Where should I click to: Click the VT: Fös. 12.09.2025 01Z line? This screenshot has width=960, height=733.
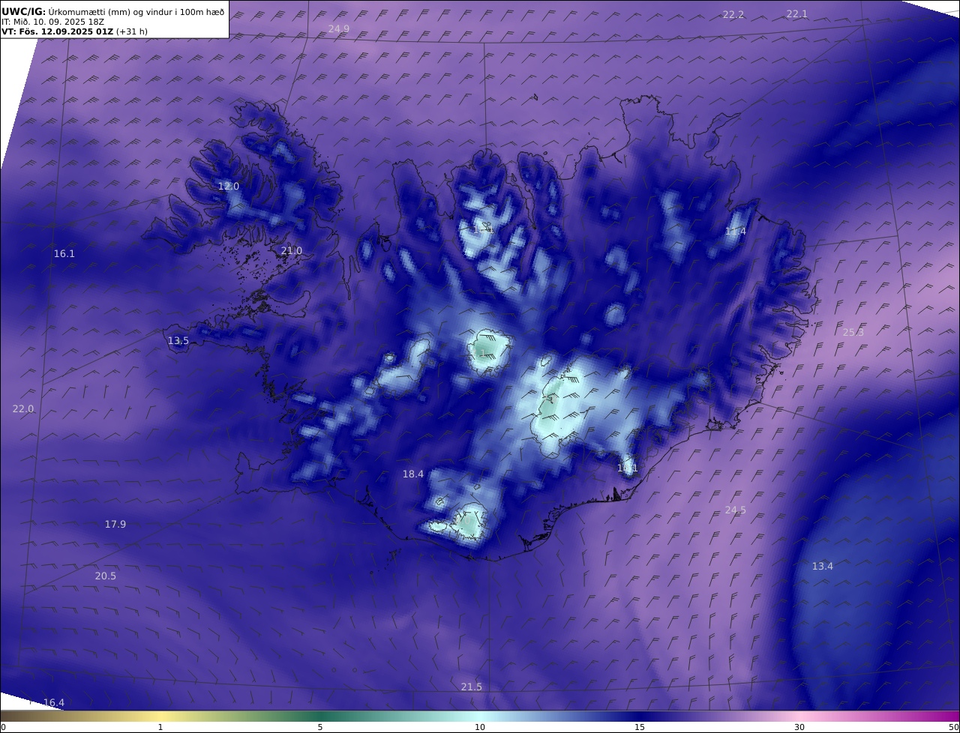pos(74,31)
